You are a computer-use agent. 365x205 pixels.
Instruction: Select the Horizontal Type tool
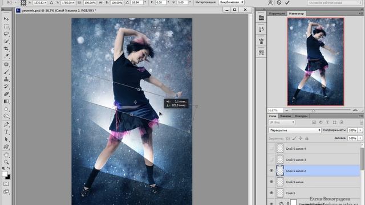(x=6, y=132)
